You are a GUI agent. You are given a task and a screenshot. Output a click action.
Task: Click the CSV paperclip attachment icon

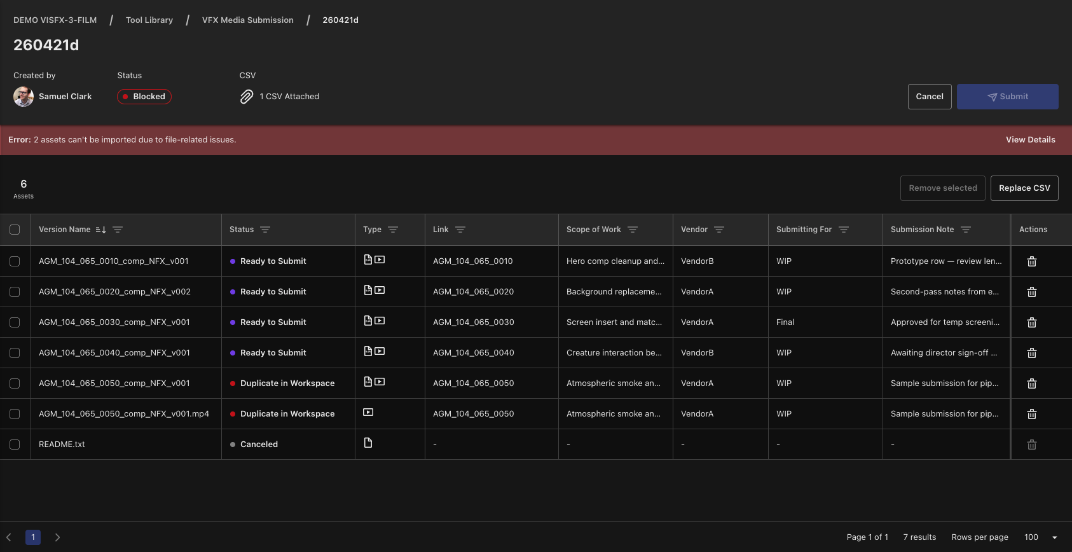247,97
